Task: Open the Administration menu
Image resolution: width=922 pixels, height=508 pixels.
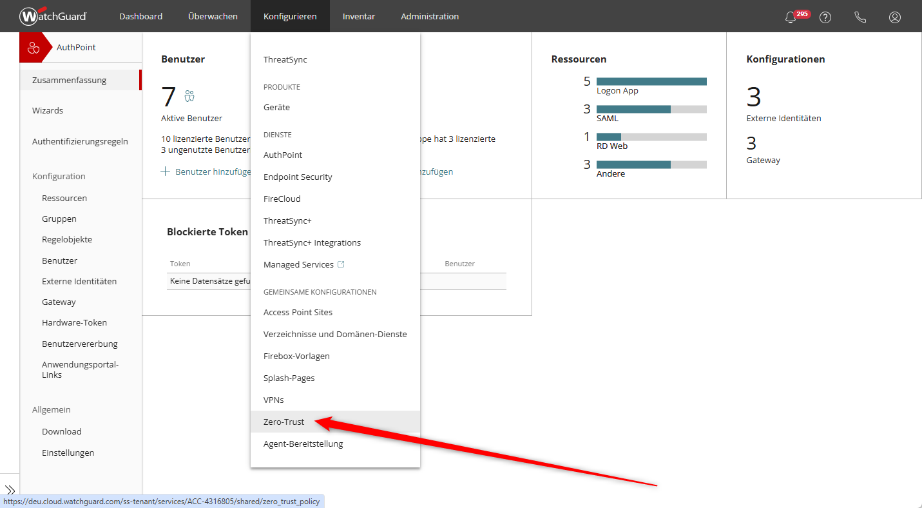Action: point(430,16)
